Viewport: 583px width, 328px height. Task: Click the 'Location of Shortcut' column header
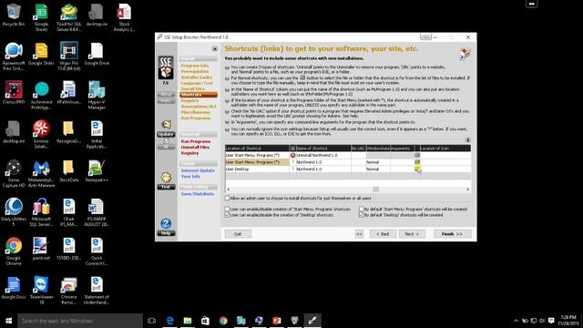257,148
